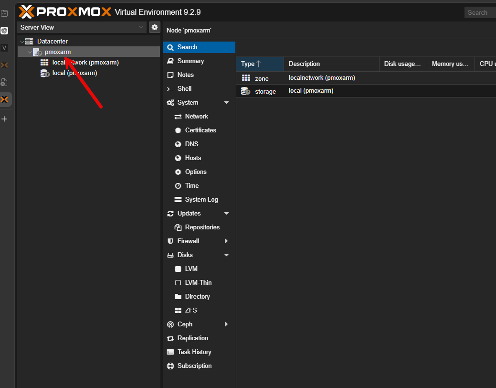Open the Shell menu item
This screenshot has width=496, height=388.
[x=199, y=89]
